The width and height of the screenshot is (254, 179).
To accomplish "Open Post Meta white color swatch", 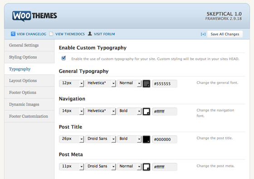I will [x=147, y=167].
